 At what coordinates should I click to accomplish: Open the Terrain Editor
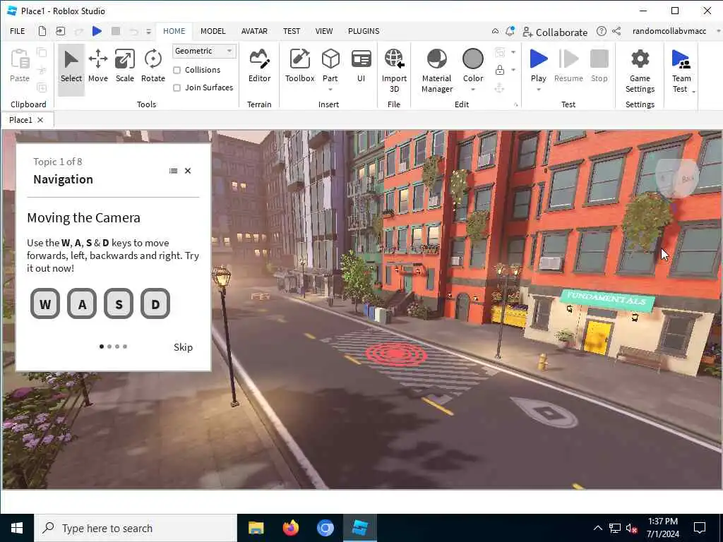tap(260, 67)
